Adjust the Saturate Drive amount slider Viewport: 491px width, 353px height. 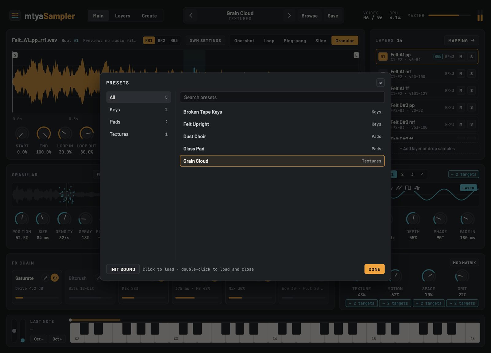tap(37, 298)
